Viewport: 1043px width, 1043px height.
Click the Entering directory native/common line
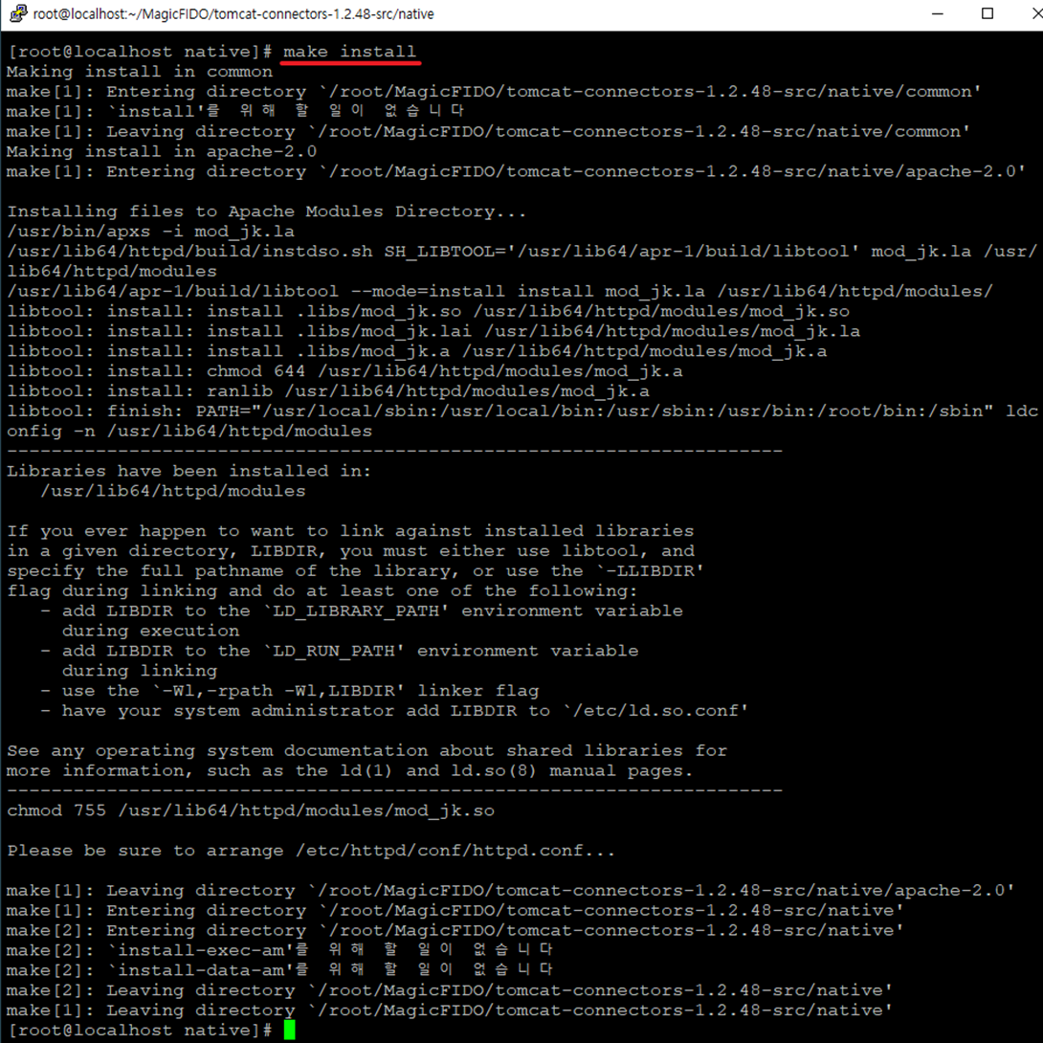(x=494, y=91)
